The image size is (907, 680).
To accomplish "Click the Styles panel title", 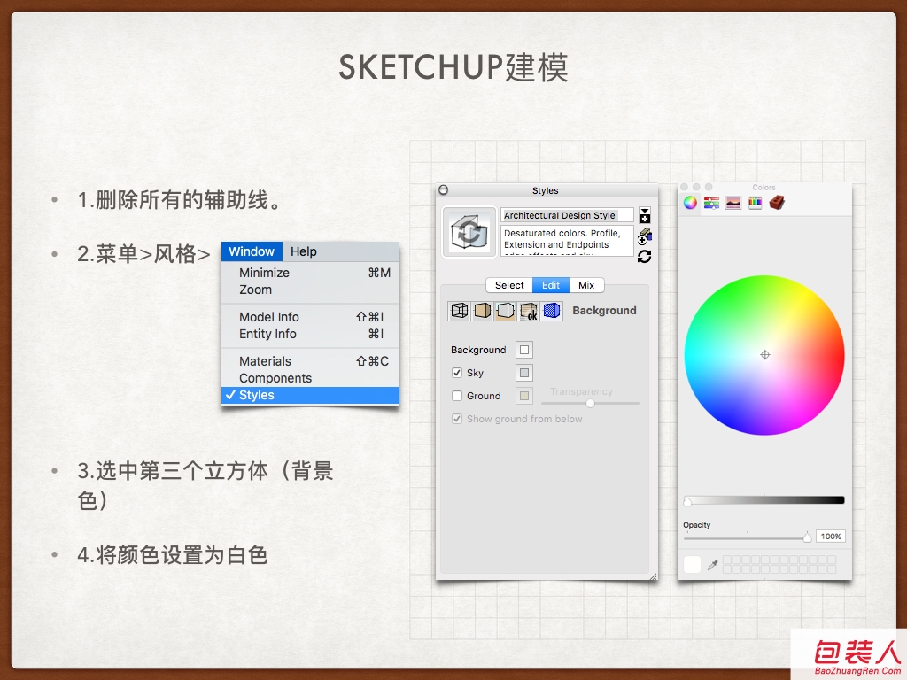I will 546,191.
